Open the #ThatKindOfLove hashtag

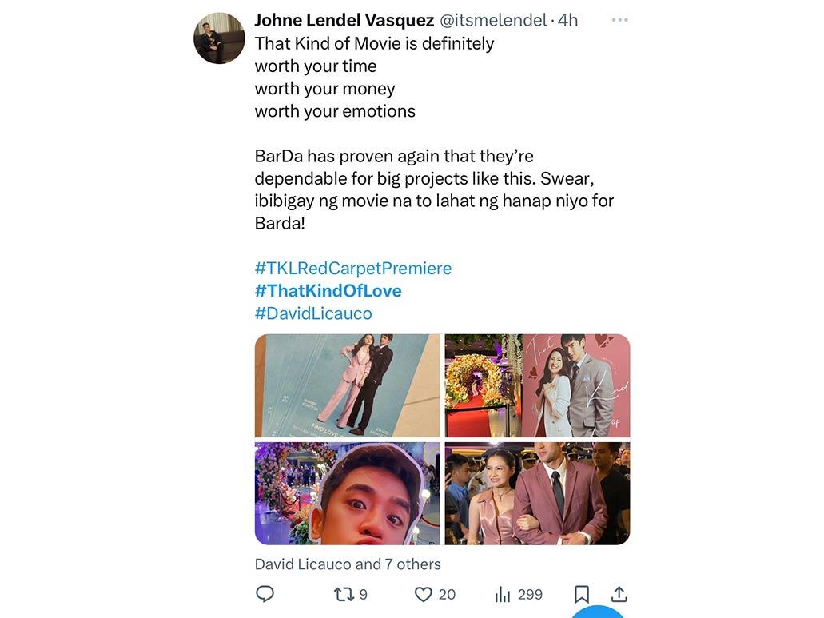coord(328,290)
